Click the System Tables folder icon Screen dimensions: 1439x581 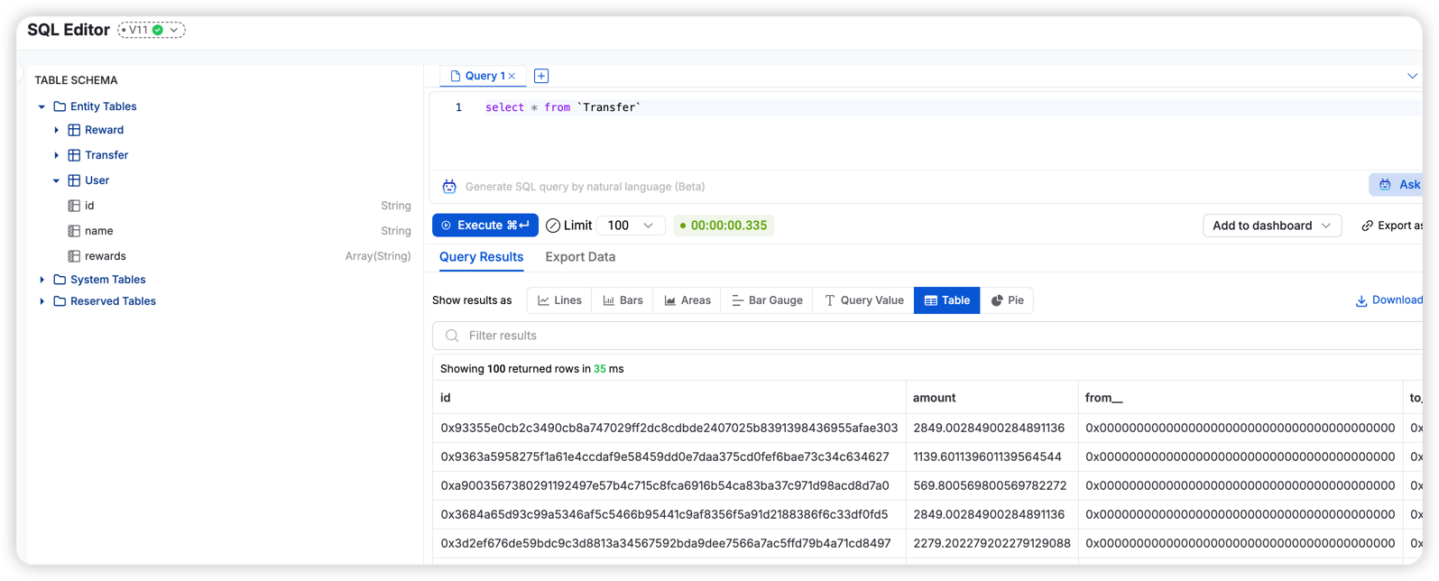pyautogui.click(x=60, y=280)
